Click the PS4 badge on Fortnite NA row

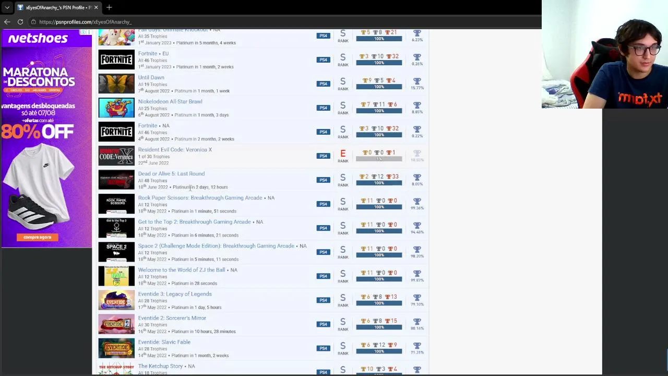point(323,132)
